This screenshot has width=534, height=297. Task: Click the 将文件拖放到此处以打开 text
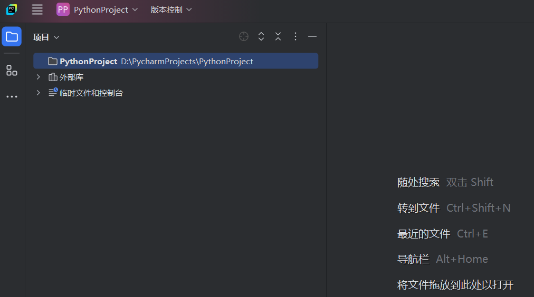click(x=455, y=285)
